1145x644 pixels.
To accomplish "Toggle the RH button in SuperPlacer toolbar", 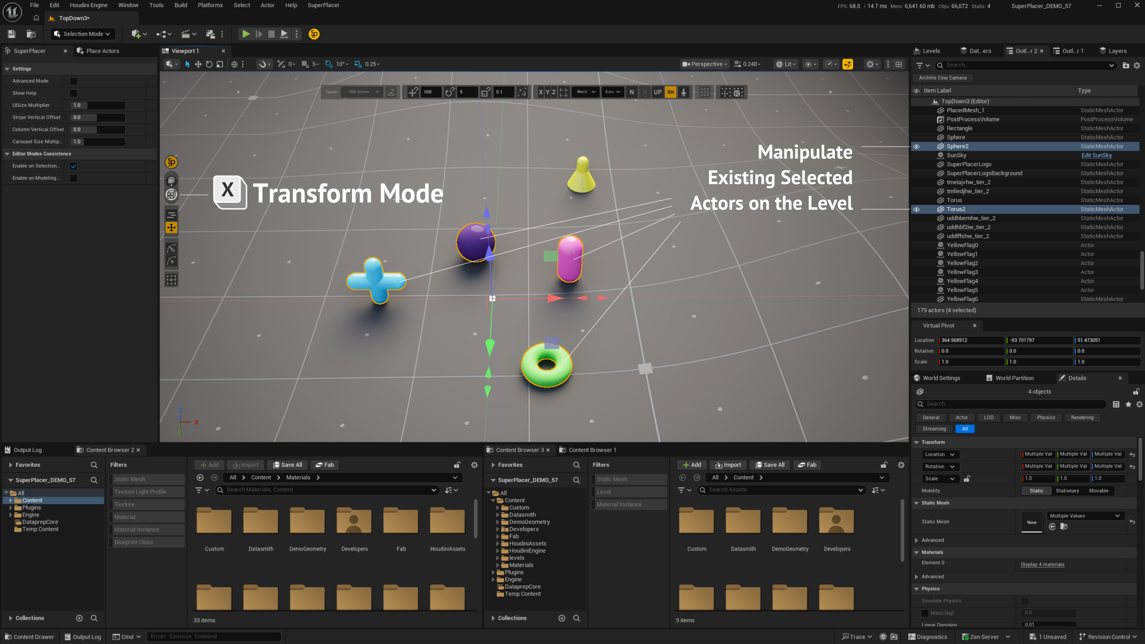I will [x=670, y=92].
